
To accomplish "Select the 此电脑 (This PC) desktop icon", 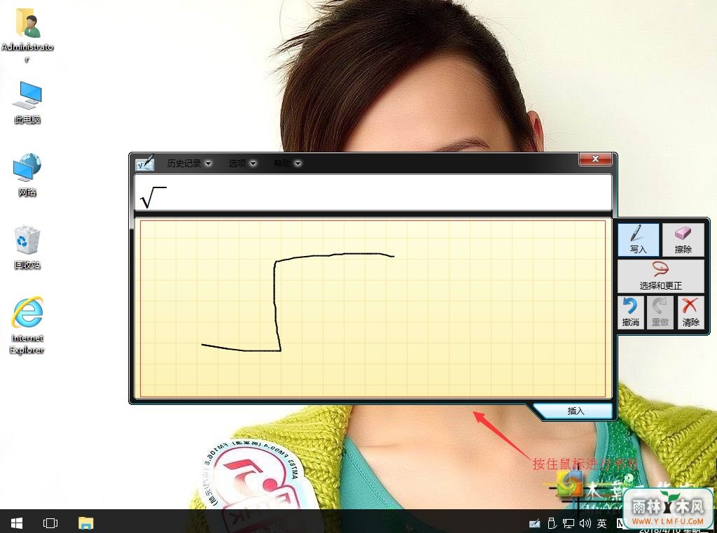I will (x=27, y=104).
